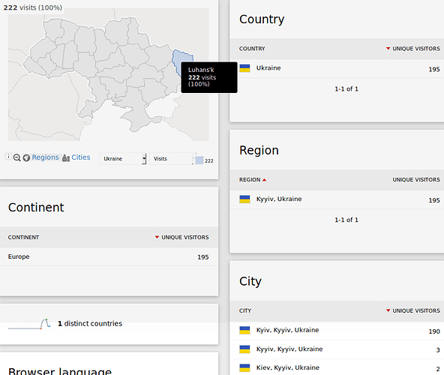Click flag next to Kiev, Kyyiv, Ukraine
444x375 pixels.
[244, 367]
